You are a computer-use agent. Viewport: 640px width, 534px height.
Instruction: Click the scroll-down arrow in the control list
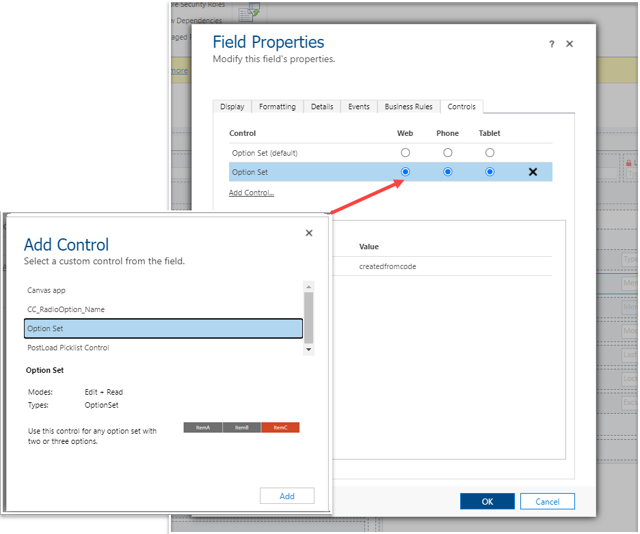tap(308, 349)
